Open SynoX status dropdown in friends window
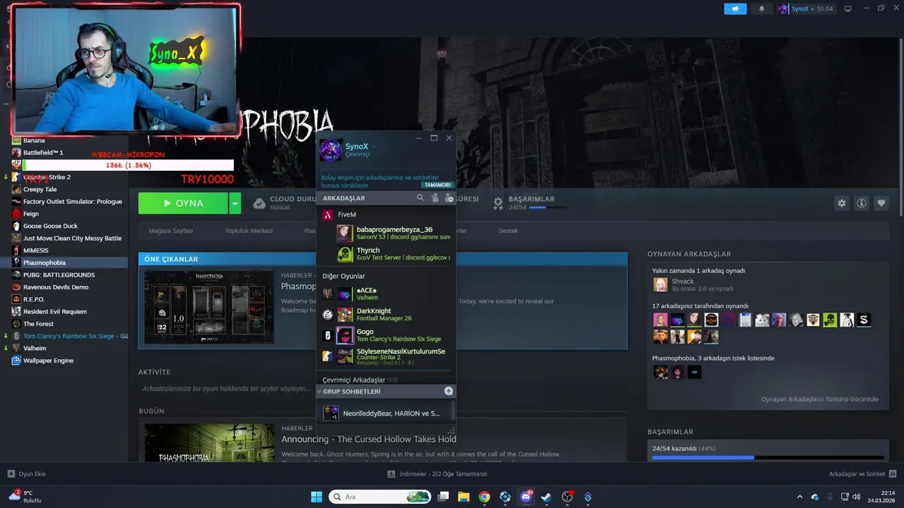The width and height of the screenshot is (904, 508). coord(374,147)
